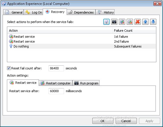Image resolution: width=163 pixels, height=127 pixels.
Task: Click the gear icon of 1st failure row
Action: [11, 36]
